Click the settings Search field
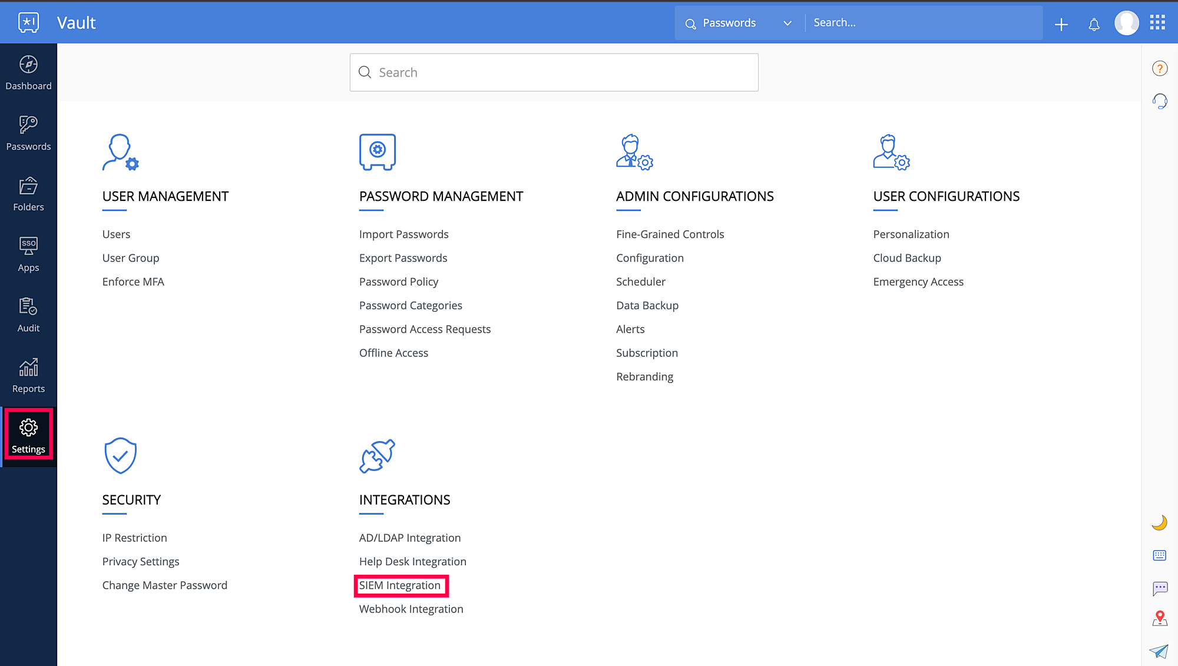 [554, 72]
